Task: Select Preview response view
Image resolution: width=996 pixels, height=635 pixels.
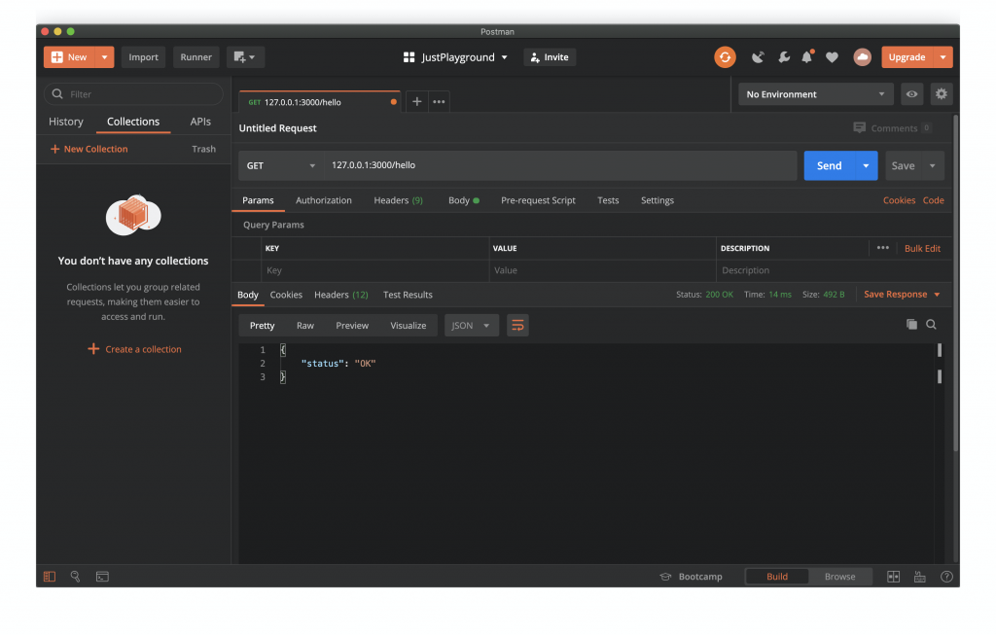Action: 352,325
